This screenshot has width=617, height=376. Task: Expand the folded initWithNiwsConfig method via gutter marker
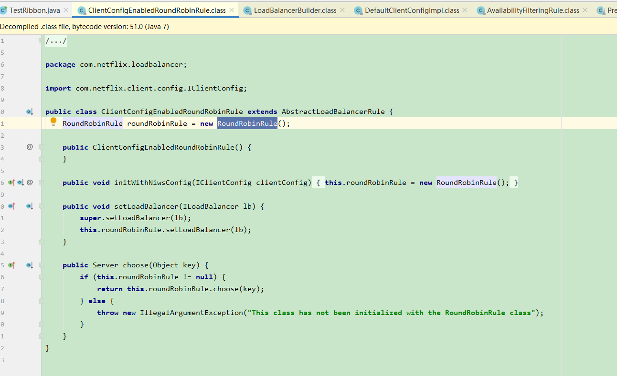pyautogui.click(x=41, y=183)
